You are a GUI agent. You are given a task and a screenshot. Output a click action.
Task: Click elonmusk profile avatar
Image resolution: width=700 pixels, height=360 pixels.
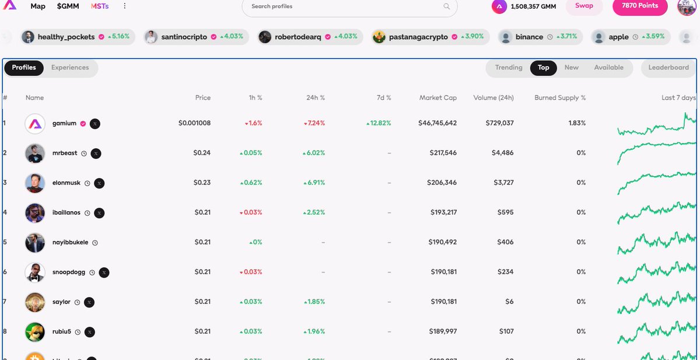pyautogui.click(x=35, y=183)
